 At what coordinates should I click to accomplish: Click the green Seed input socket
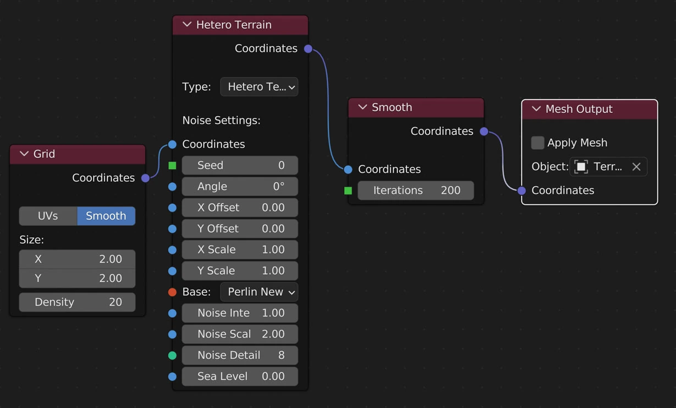coord(172,165)
